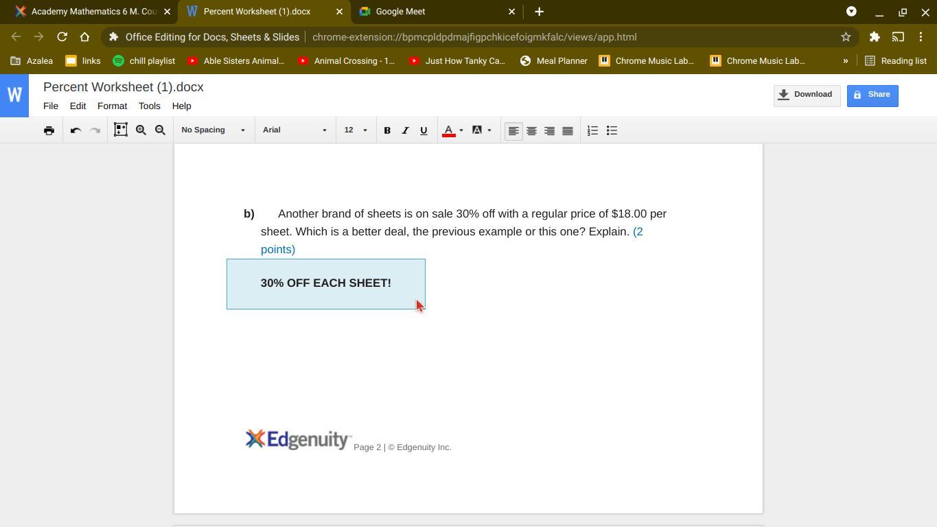Undo the last edit

coord(76,130)
